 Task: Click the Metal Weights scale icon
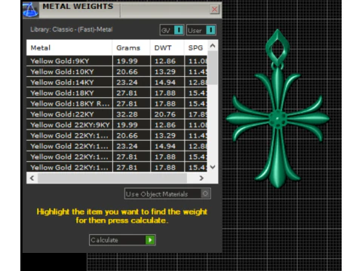30,10
